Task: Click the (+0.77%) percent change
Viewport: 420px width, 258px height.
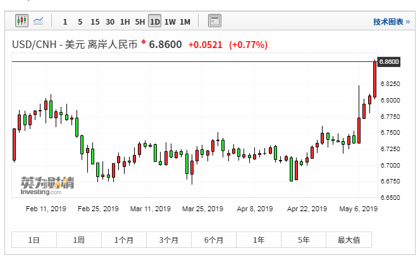Action: click(249, 45)
